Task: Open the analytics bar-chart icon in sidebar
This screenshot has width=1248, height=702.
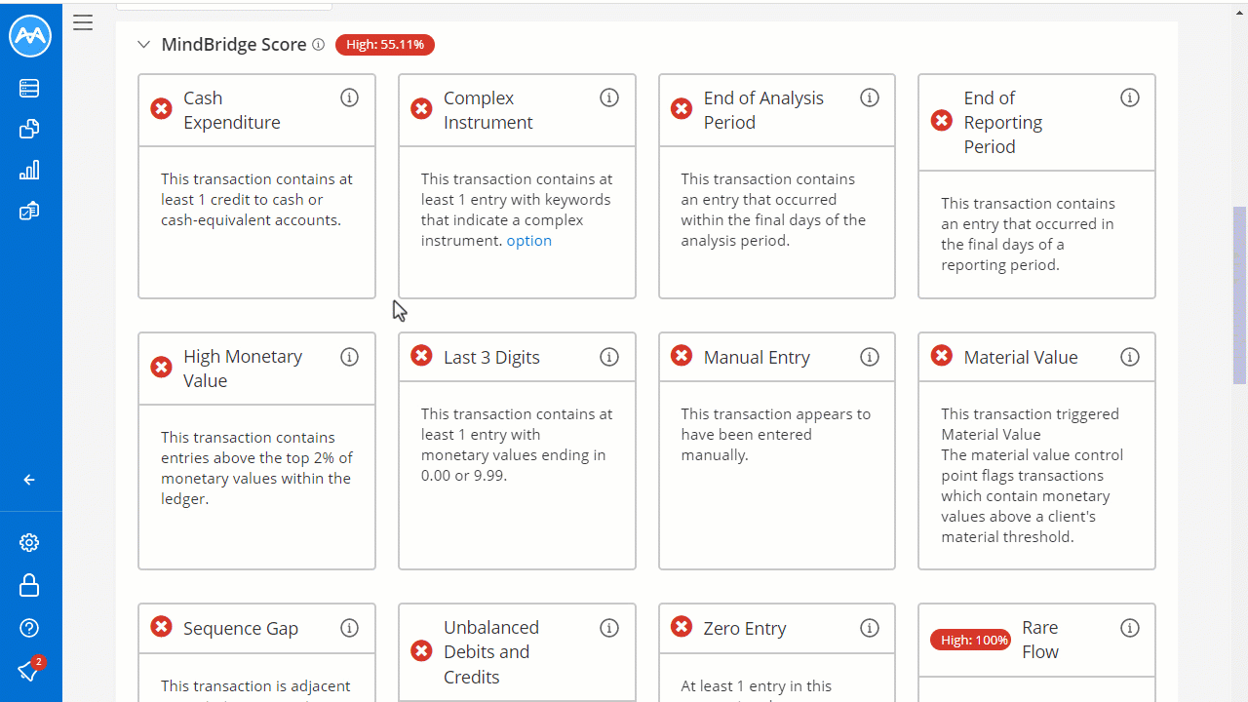Action: 28,170
